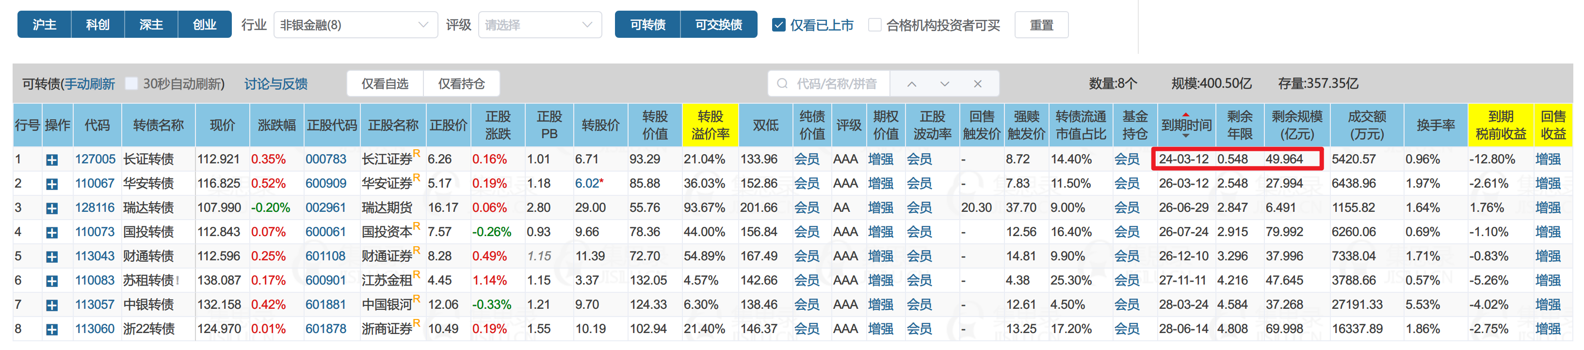This screenshot has width=1584, height=350.
Task: Click the search box down arrow
Action: (x=944, y=84)
